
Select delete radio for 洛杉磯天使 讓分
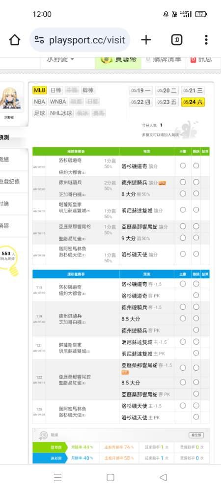click(x=196, y=254)
